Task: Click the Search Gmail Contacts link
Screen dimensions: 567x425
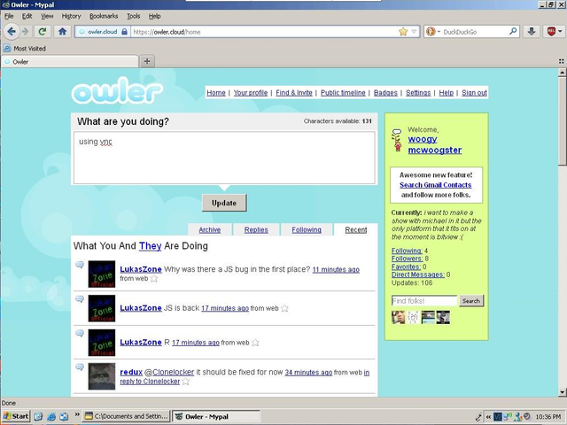Action: (x=435, y=185)
